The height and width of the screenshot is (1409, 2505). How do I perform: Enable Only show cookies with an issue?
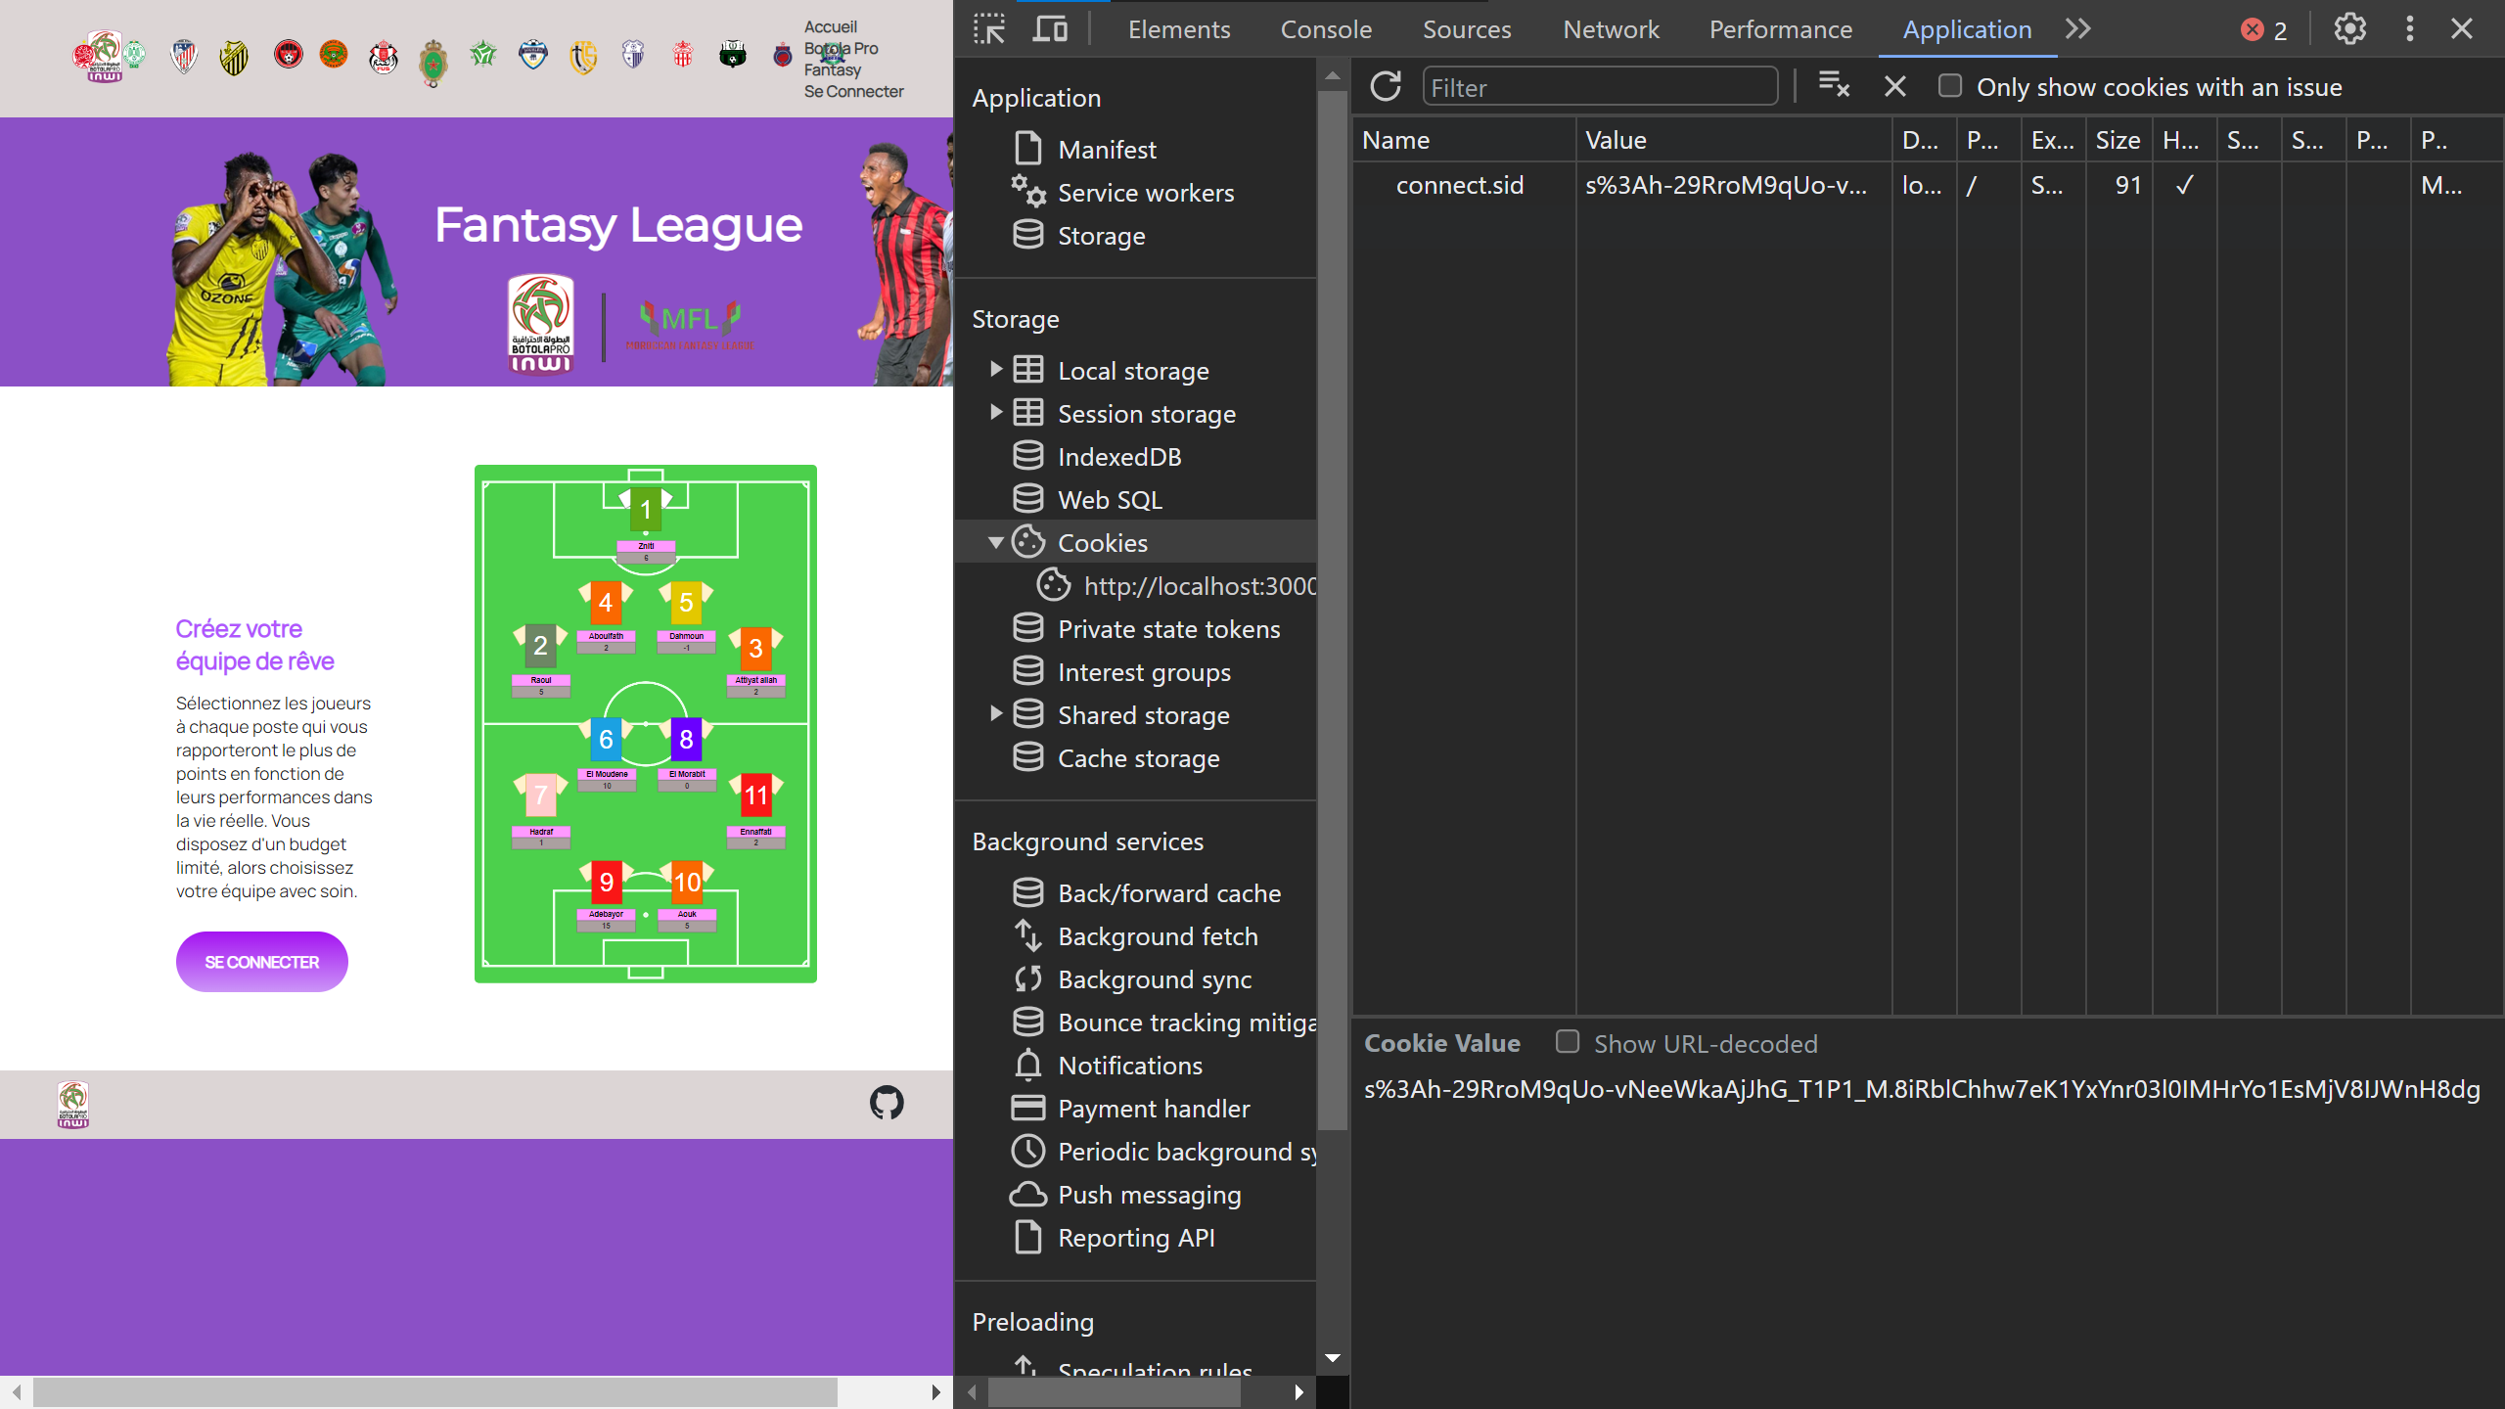click(x=1950, y=86)
